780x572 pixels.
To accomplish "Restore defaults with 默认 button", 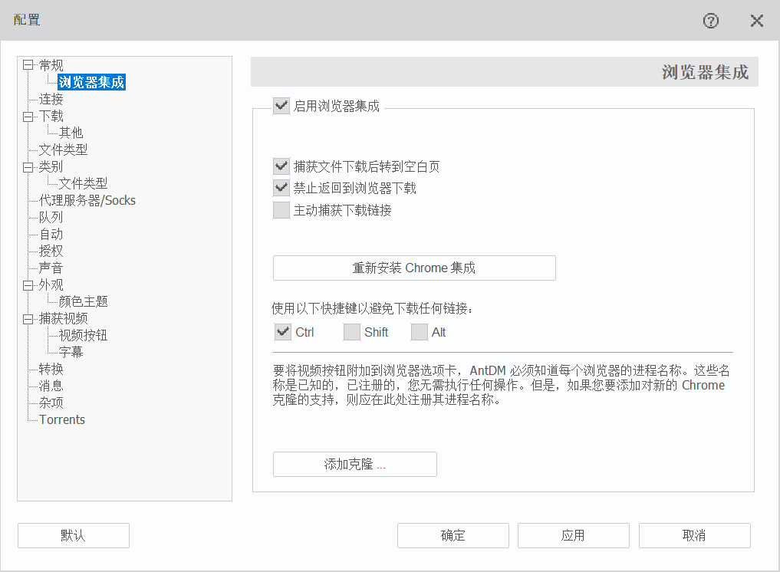I will [x=74, y=536].
